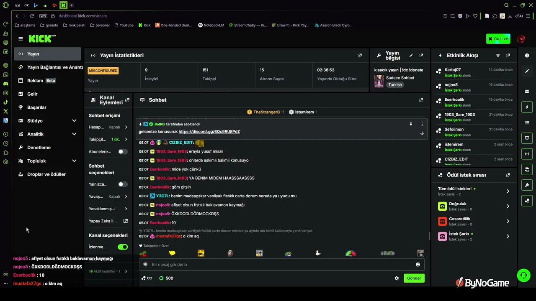536x301 pixels.
Task: Click the list icon in the right sidebar
Action: pos(527,122)
